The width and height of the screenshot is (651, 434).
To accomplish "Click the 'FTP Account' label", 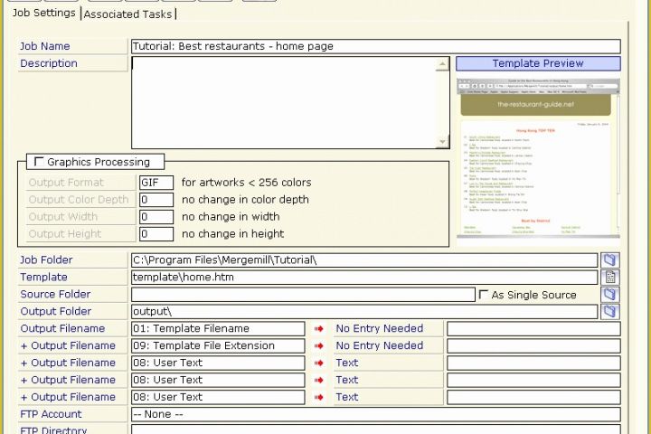I will click(51, 414).
